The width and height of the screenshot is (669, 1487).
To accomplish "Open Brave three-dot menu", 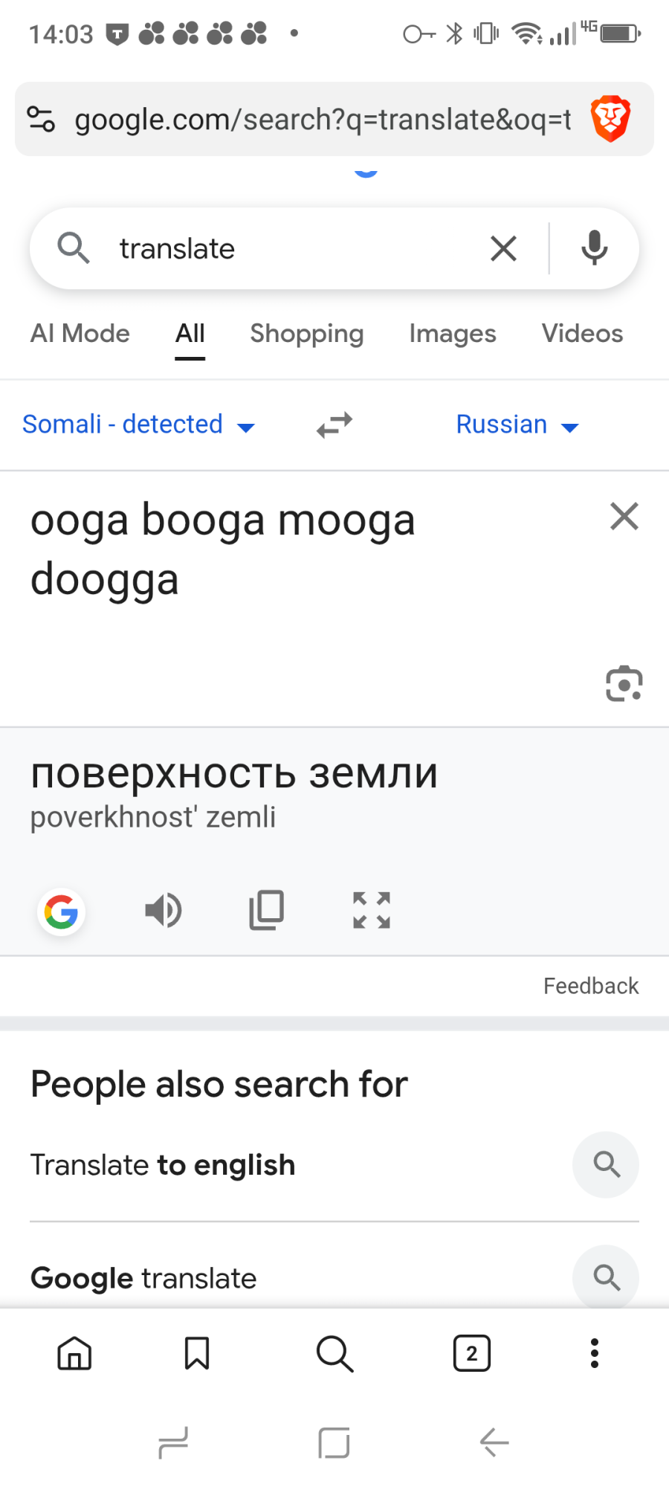I will [x=594, y=1353].
